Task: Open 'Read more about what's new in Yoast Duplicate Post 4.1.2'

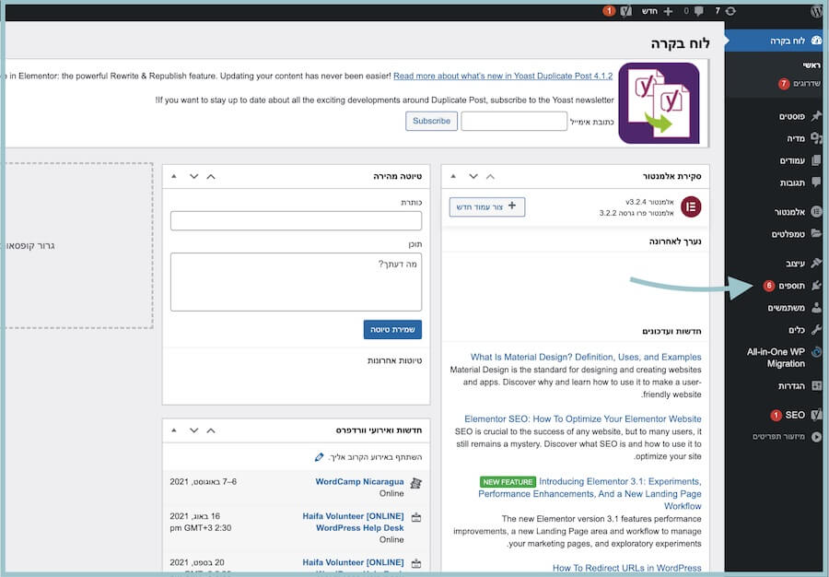Action: click(x=503, y=76)
